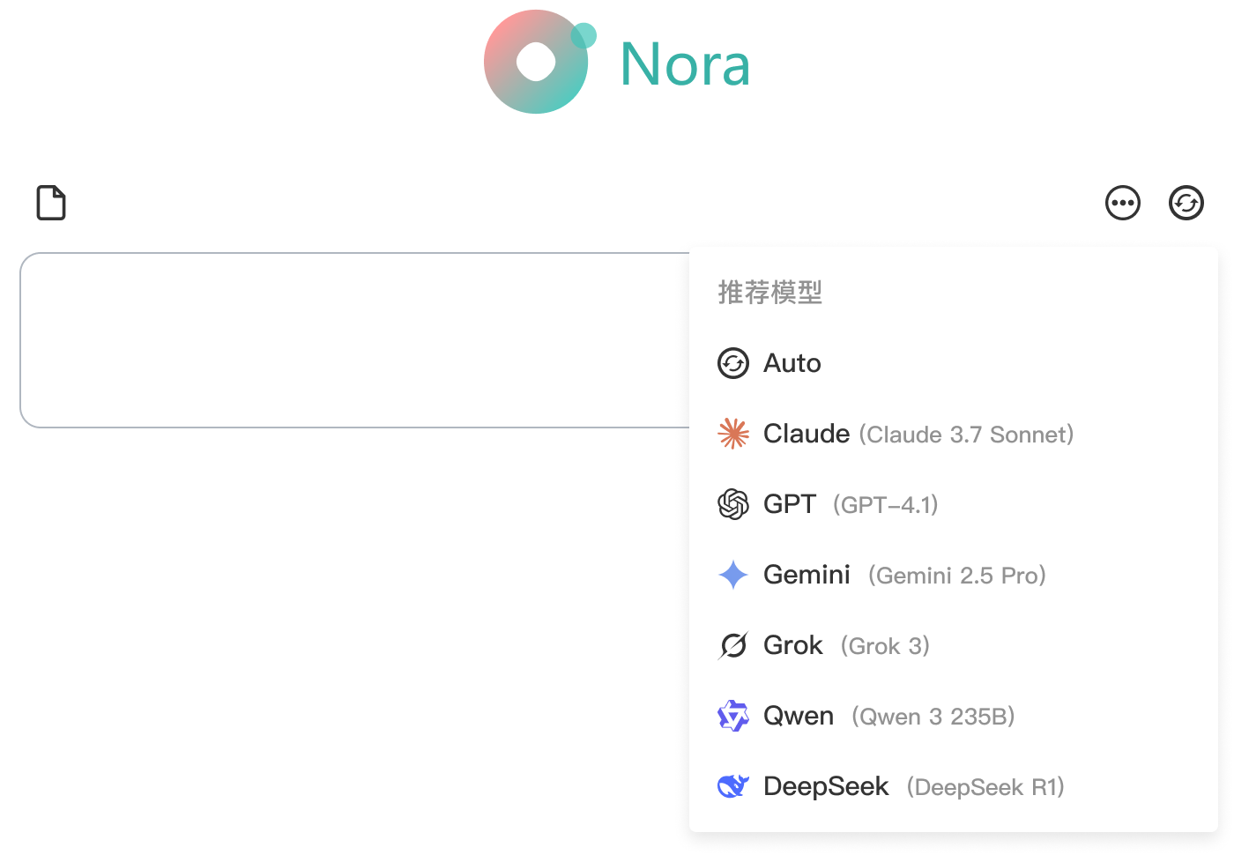Screen dimensions: 1234x855
Task: Choose Qwen 3 235B model
Action: pyautogui.click(x=954, y=716)
